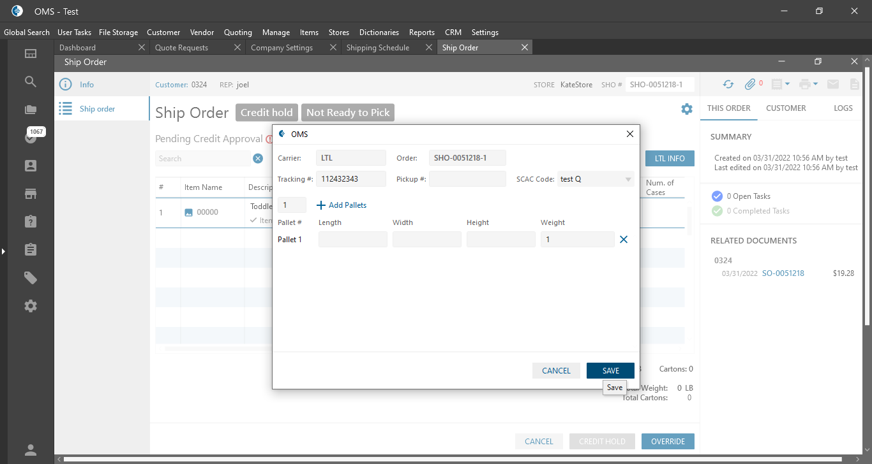Image resolution: width=872 pixels, height=464 pixels.
Task: Open the SO-0051218 related document link
Action: pyautogui.click(x=783, y=273)
